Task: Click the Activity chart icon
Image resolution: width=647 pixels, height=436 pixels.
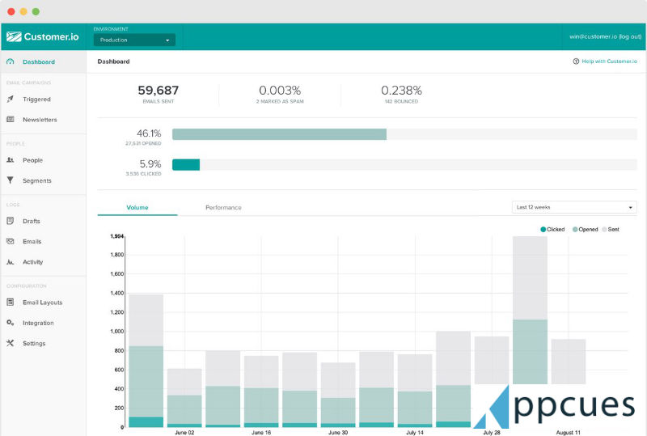Action: coord(11,262)
